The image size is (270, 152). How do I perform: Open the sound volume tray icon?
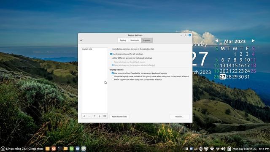tap(223, 149)
